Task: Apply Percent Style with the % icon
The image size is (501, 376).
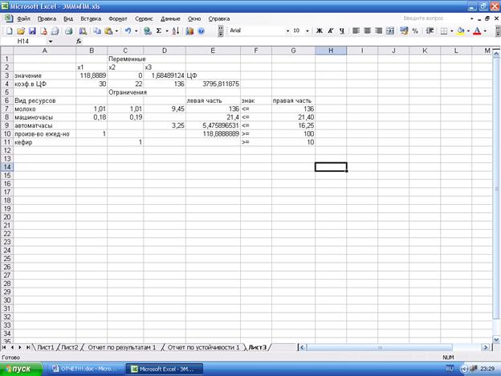Action: 415,31
